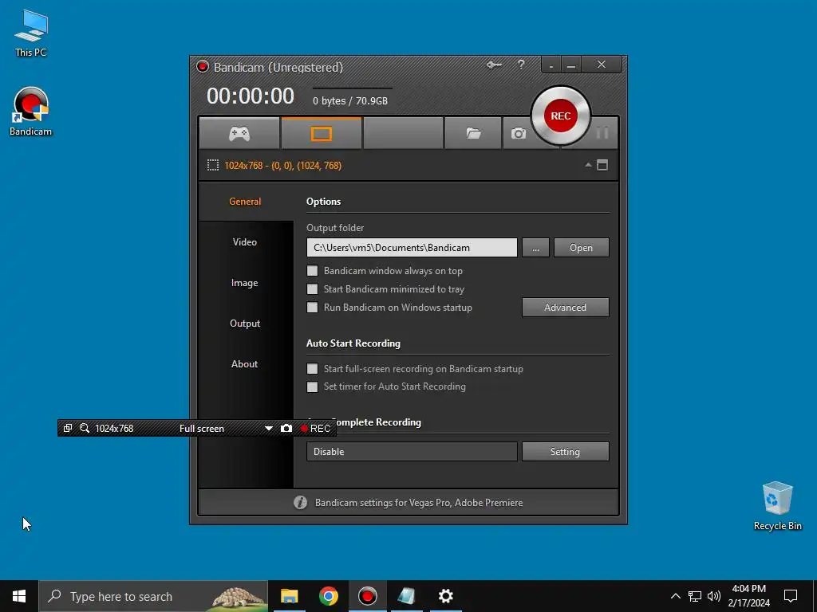Viewport: 817px width, 612px height.
Task: Open auto complete recording Setting button
Action: tap(566, 452)
